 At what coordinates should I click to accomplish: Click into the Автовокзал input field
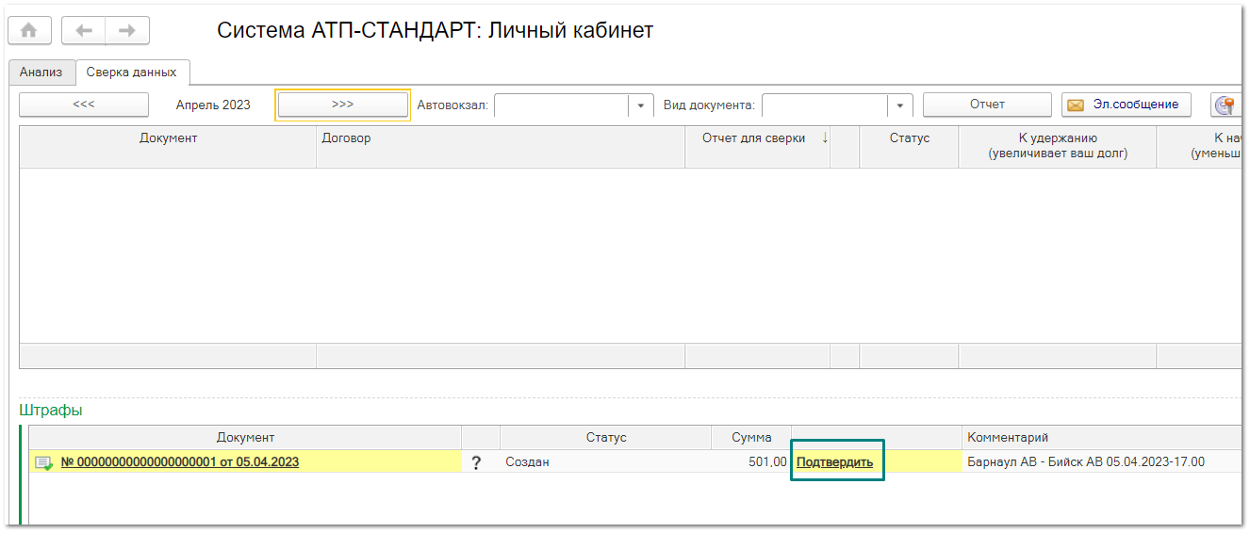(562, 105)
